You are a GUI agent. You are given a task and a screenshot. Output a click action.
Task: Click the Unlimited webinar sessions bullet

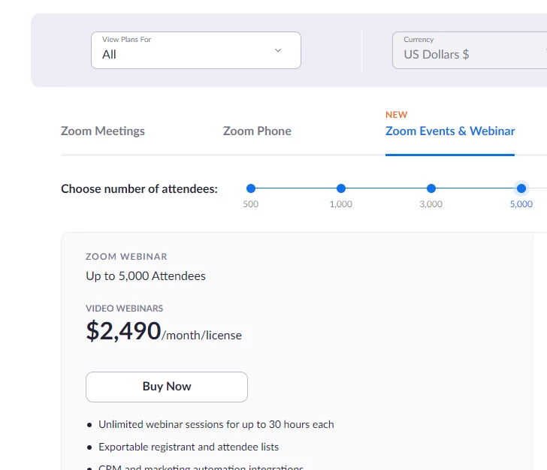(x=216, y=424)
